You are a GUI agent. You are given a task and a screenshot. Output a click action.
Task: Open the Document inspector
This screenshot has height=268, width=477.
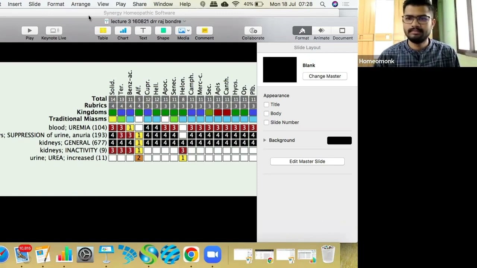pos(342,31)
